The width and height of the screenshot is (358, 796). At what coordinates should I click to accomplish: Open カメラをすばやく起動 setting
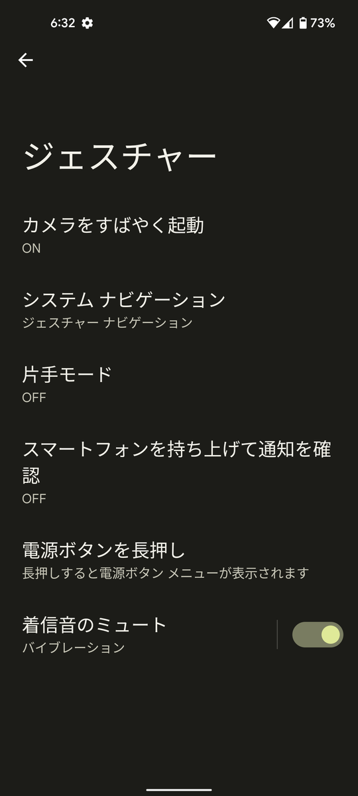pyautogui.click(x=179, y=235)
